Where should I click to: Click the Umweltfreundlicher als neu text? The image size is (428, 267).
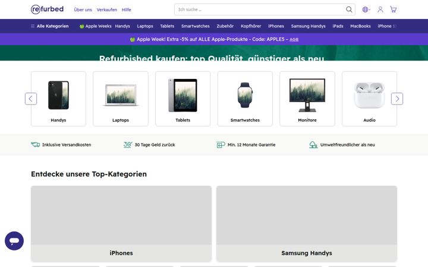click(x=348, y=145)
